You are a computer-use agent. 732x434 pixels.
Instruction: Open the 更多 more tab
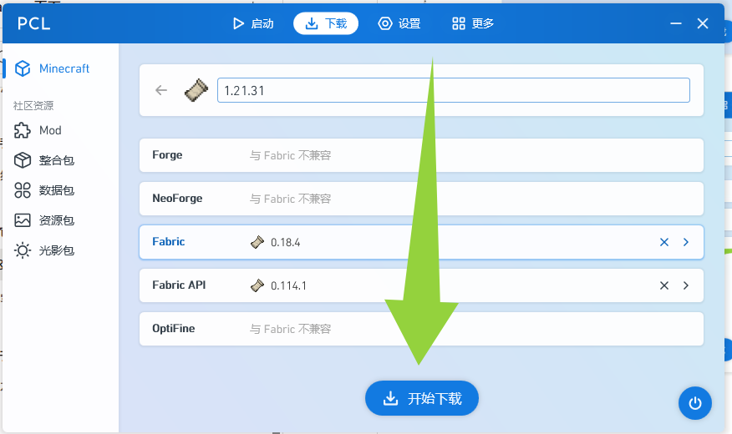(472, 23)
